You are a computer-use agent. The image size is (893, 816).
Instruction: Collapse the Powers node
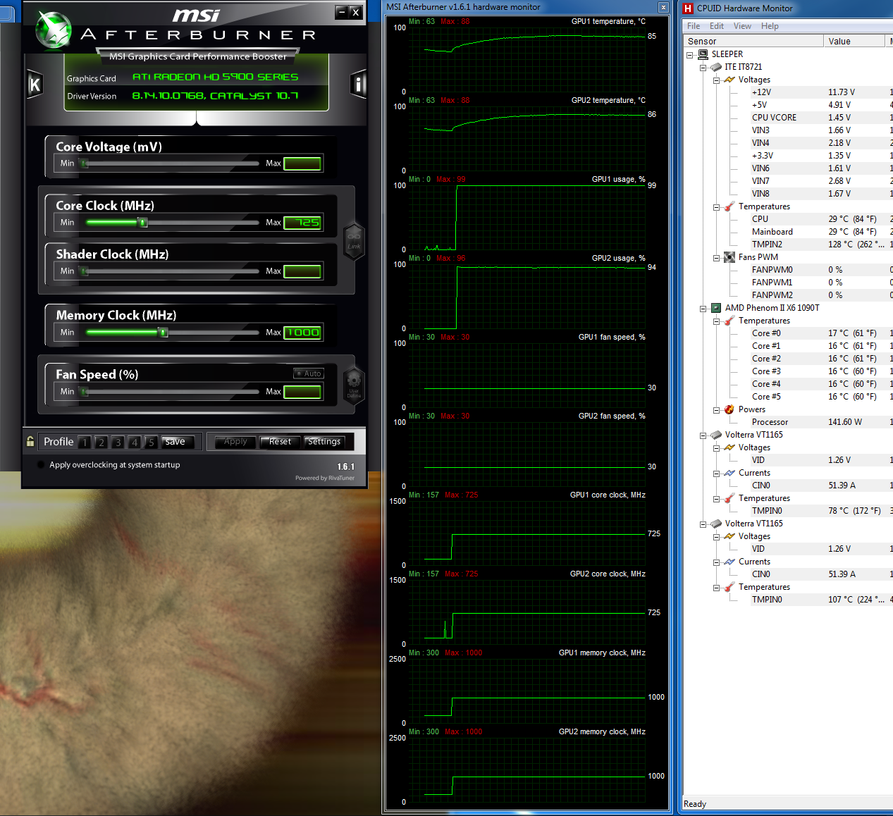coord(717,410)
